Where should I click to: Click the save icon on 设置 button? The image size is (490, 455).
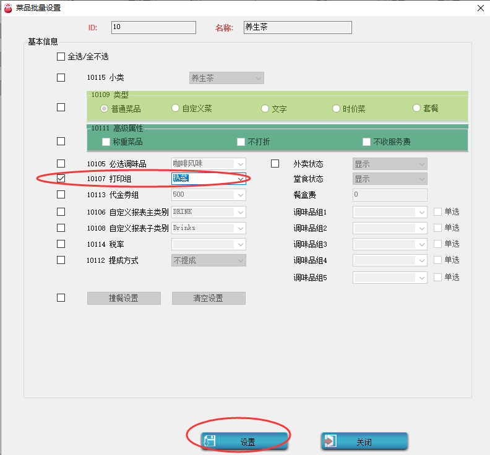click(210, 441)
